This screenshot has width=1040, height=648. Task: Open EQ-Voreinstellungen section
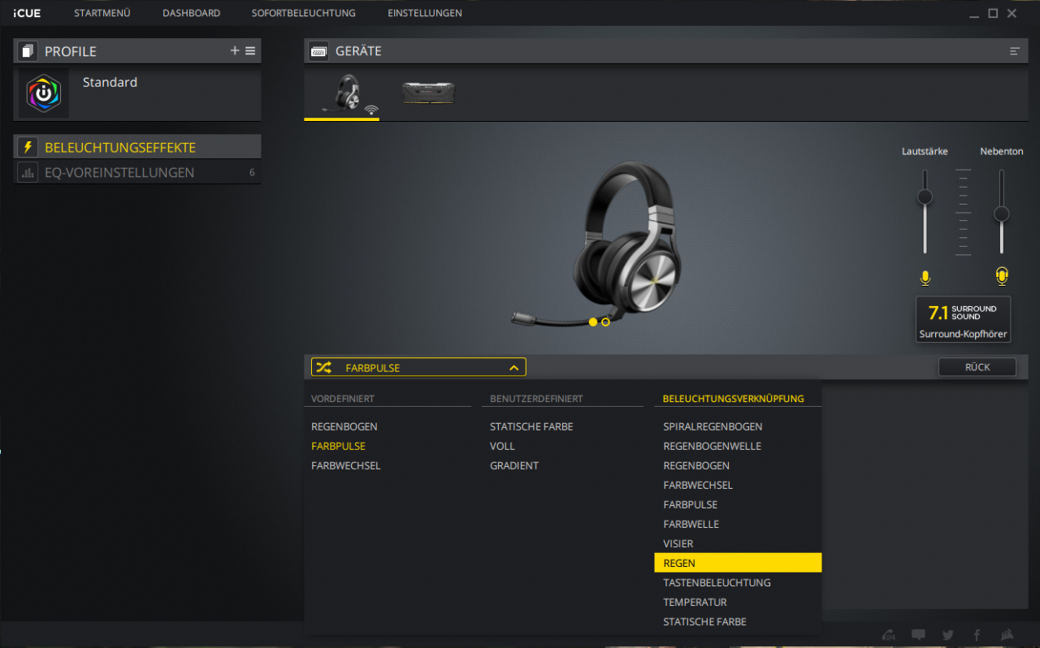(137, 172)
